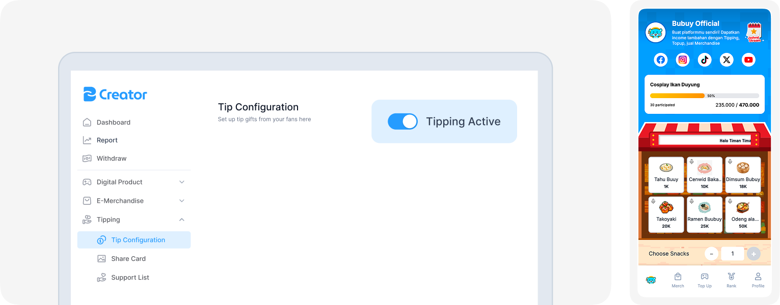The image size is (780, 305).
Task: Select Share Card under Tipping
Action: (128, 259)
